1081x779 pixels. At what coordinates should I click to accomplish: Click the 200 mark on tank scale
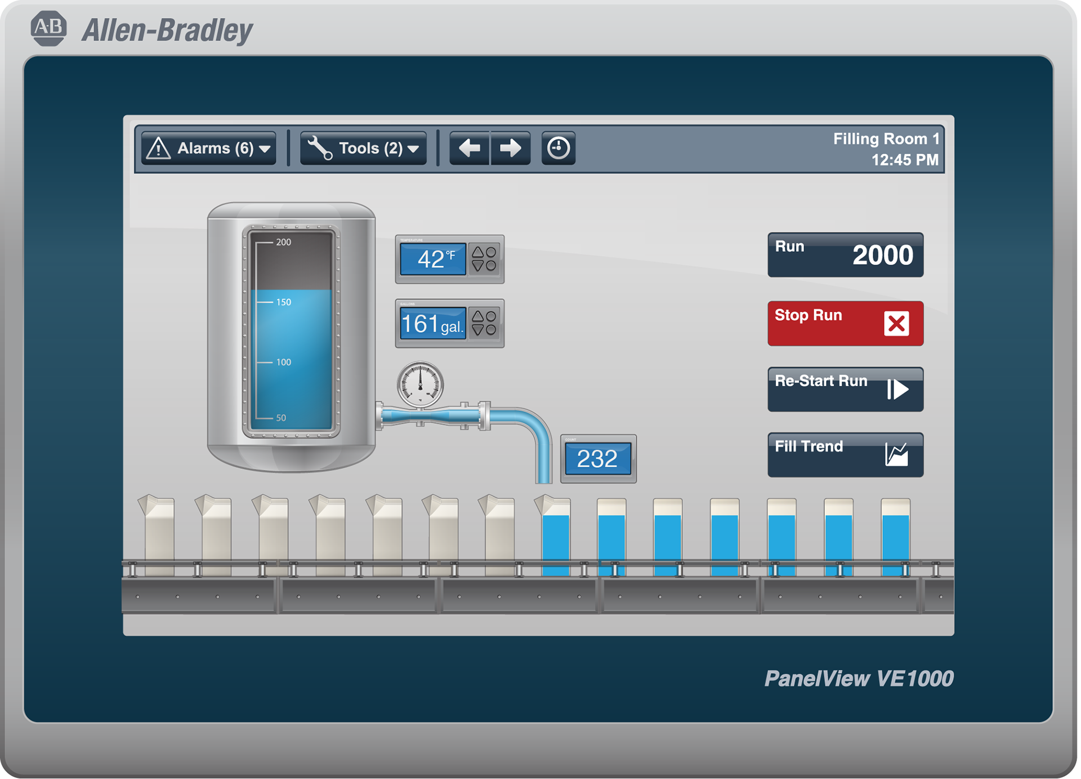coord(283,243)
